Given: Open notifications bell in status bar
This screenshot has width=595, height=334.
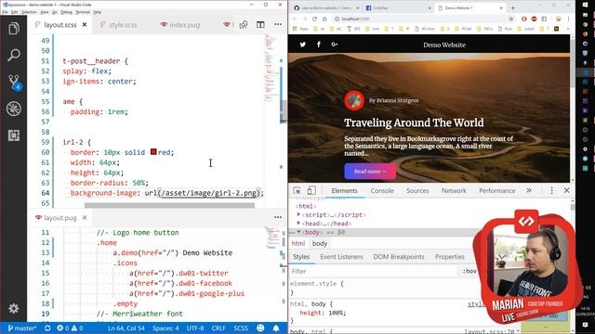Looking at the screenshot, I should point(276,328).
